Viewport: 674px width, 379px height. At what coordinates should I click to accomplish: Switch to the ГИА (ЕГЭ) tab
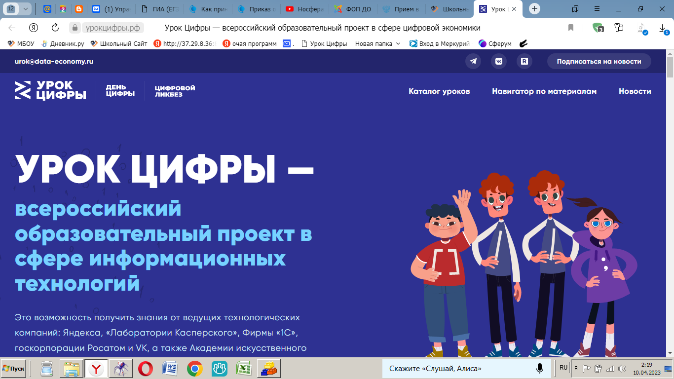[159, 9]
